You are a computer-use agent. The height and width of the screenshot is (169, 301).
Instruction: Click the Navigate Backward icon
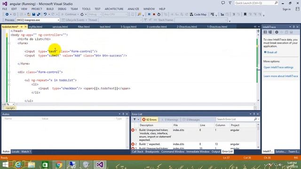click(7, 15)
